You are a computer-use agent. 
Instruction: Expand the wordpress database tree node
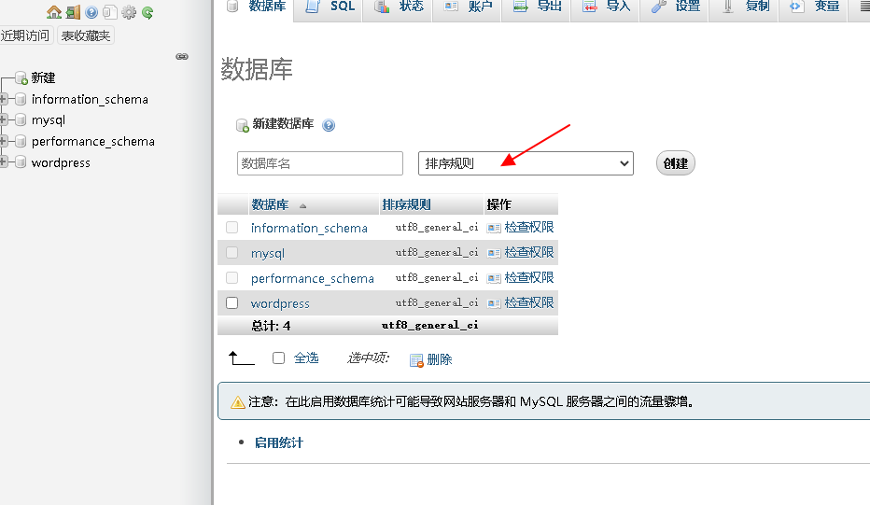(x=5, y=162)
